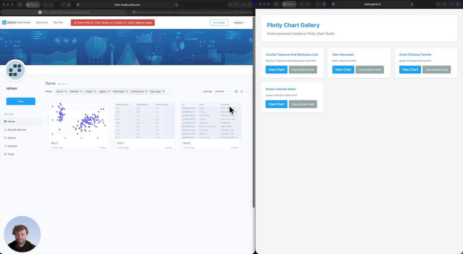Screen dimensions: 463x254
Task: Toggle sidebar in right Safari window
Action: coord(276,4)
